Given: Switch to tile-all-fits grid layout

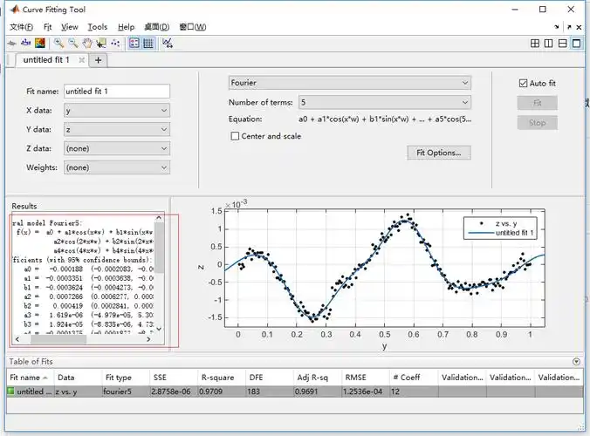Looking at the screenshot, I should point(535,43).
